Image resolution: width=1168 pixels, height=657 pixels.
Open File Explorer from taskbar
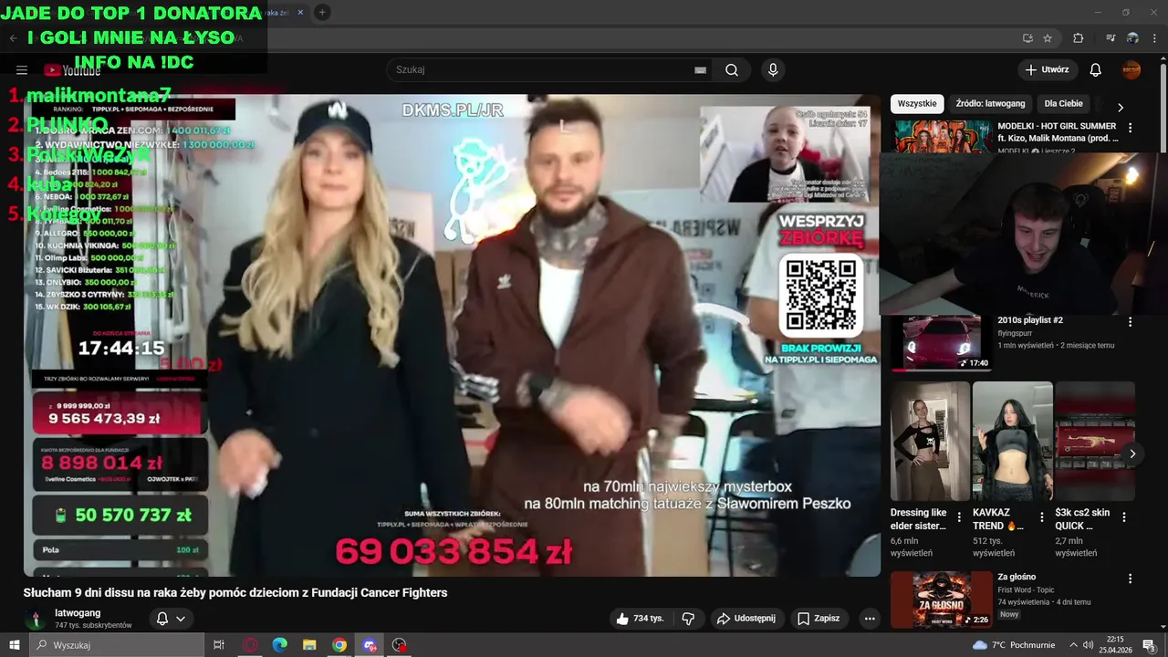[309, 645]
